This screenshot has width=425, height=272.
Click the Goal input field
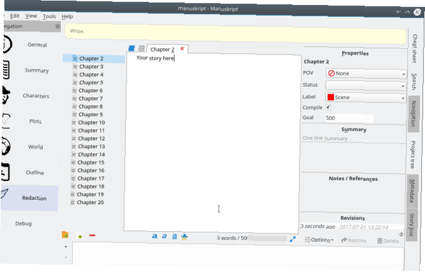[349, 118]
